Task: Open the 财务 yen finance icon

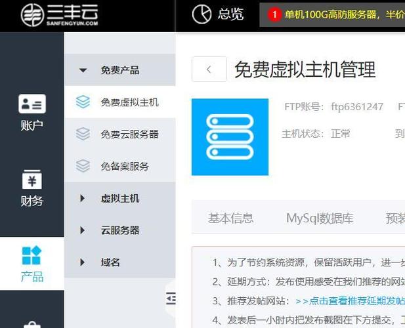Action: pos(32,180)
